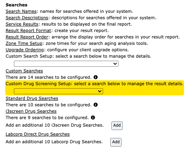The height and width of the screenshot is (147, 187).
Task: Open the i3screen Drug Searches link
Action: tap(31, 111)
